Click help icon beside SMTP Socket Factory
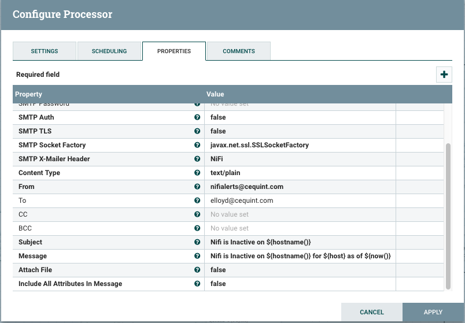The image size is (465, 323). 198,145
